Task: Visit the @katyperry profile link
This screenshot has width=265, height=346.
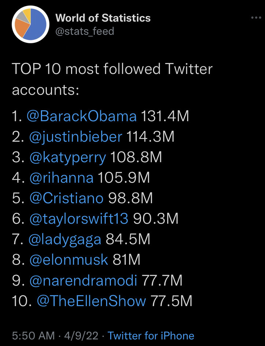Action: pyautogui.click(x=68, y=157)
